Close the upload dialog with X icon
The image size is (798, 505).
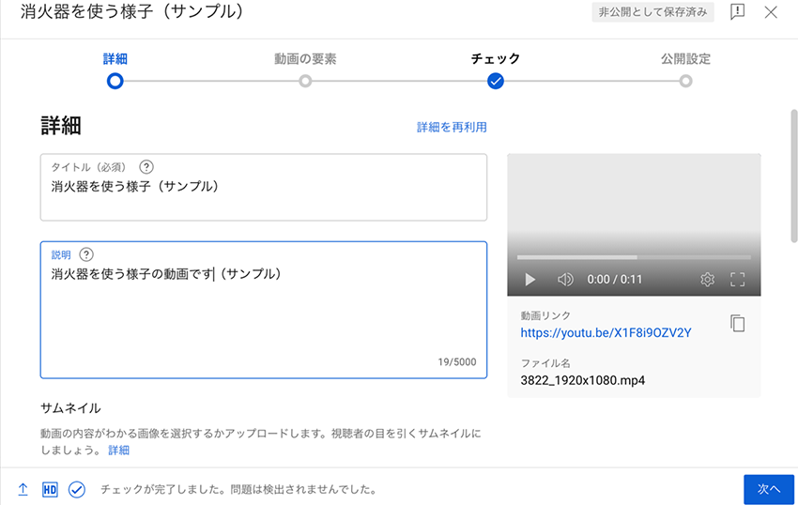[x=771, y=12]
